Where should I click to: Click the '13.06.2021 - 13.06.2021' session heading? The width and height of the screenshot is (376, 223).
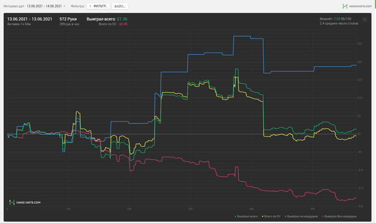point(30,19)
